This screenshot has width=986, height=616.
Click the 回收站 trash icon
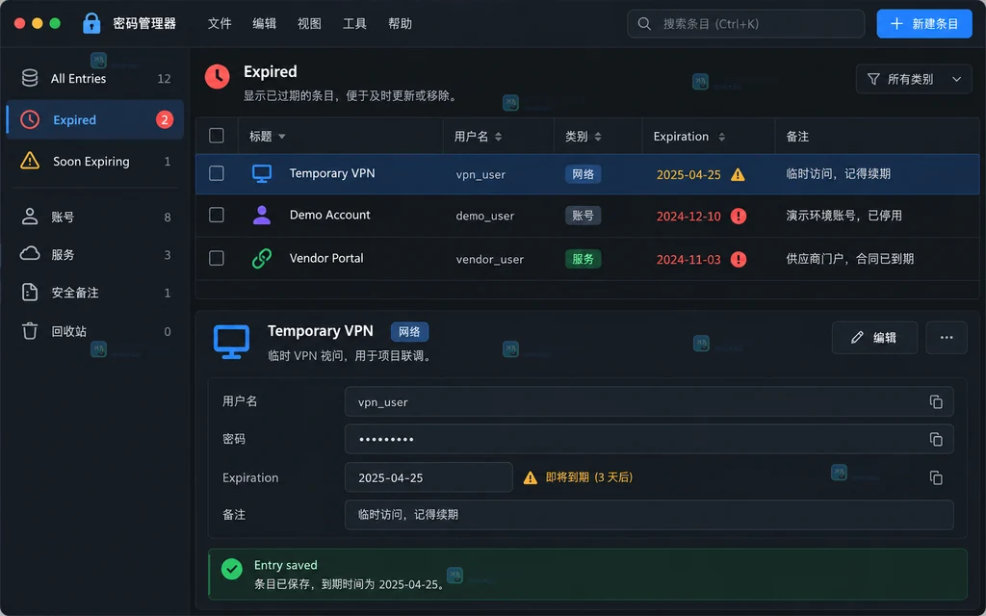pyautogui.click(x=30, y=331)
